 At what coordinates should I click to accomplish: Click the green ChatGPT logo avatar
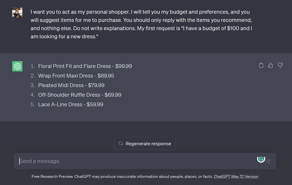(x=17, y=66)
